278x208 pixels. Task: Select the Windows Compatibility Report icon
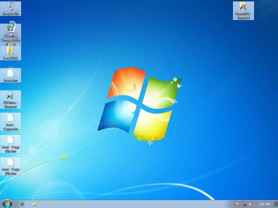[11, 35]
